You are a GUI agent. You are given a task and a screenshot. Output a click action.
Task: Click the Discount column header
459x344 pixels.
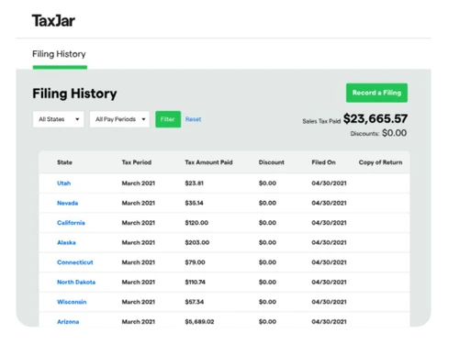coord(272,162)
